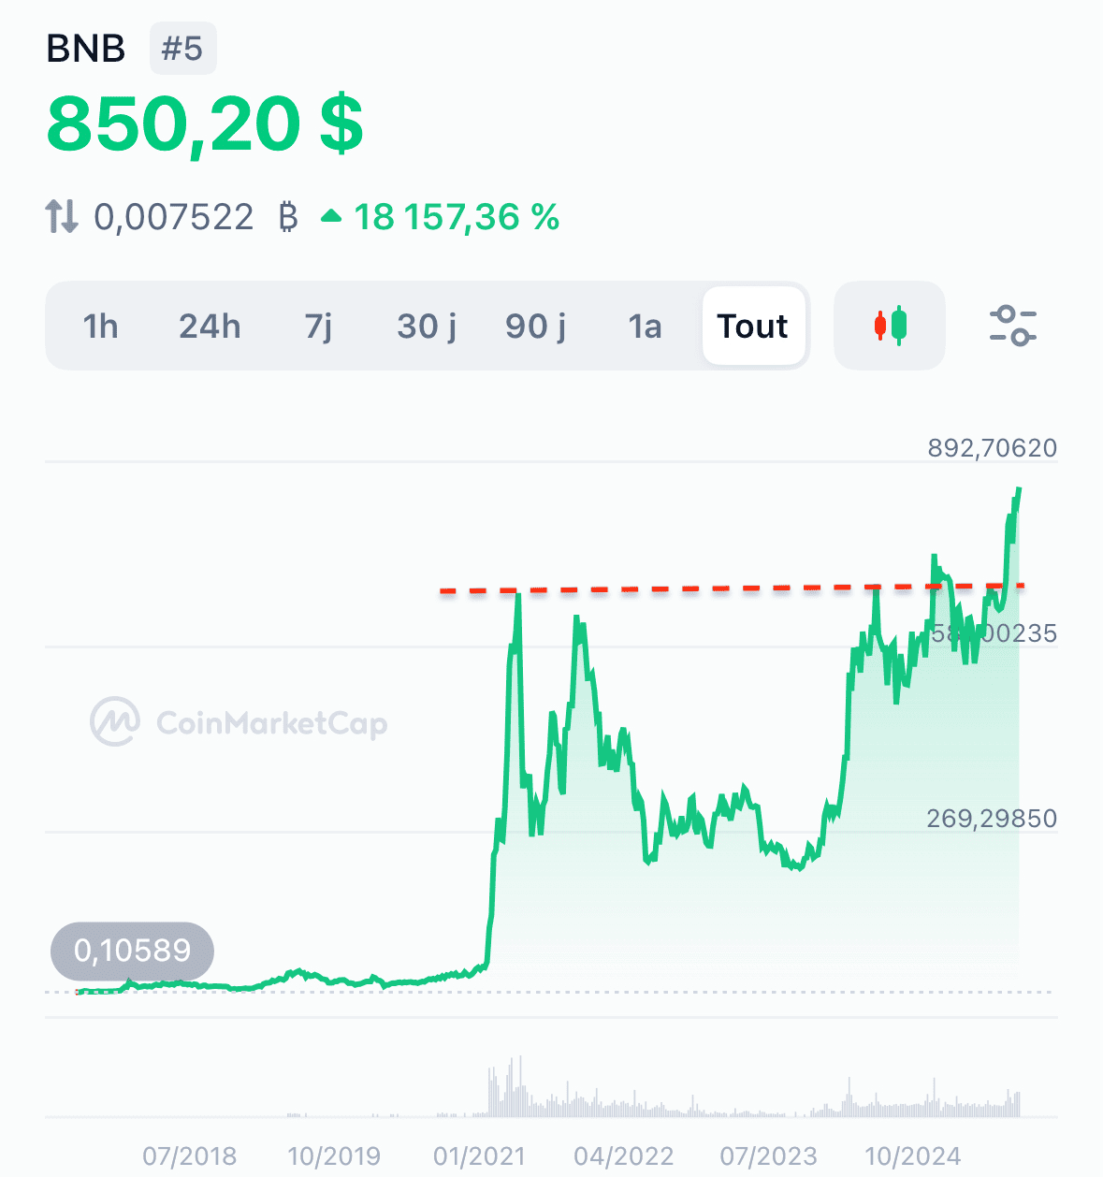This screenshot has height=1177, width=1103.
Task: Tap the #5 rank badge
Action: (182, 49)
